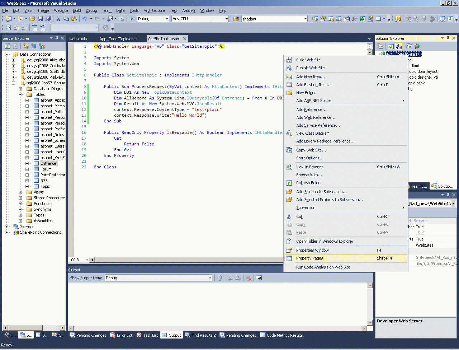Viewport: 459px width, 350px height.
Task: Toggle Word Wrap in the Output toolbar
Action: (x=259, y=278)
